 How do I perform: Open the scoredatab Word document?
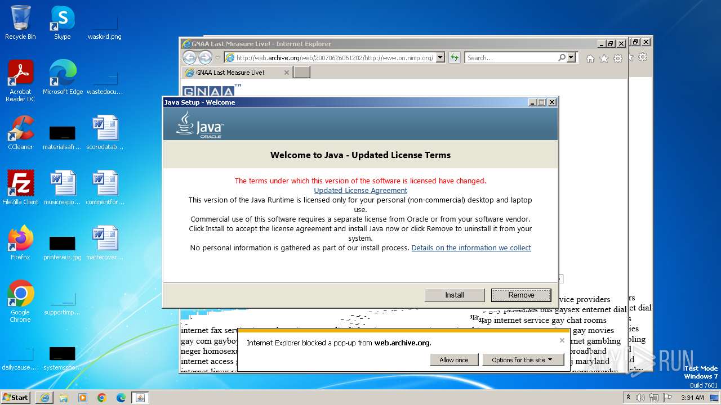point(105,133)
